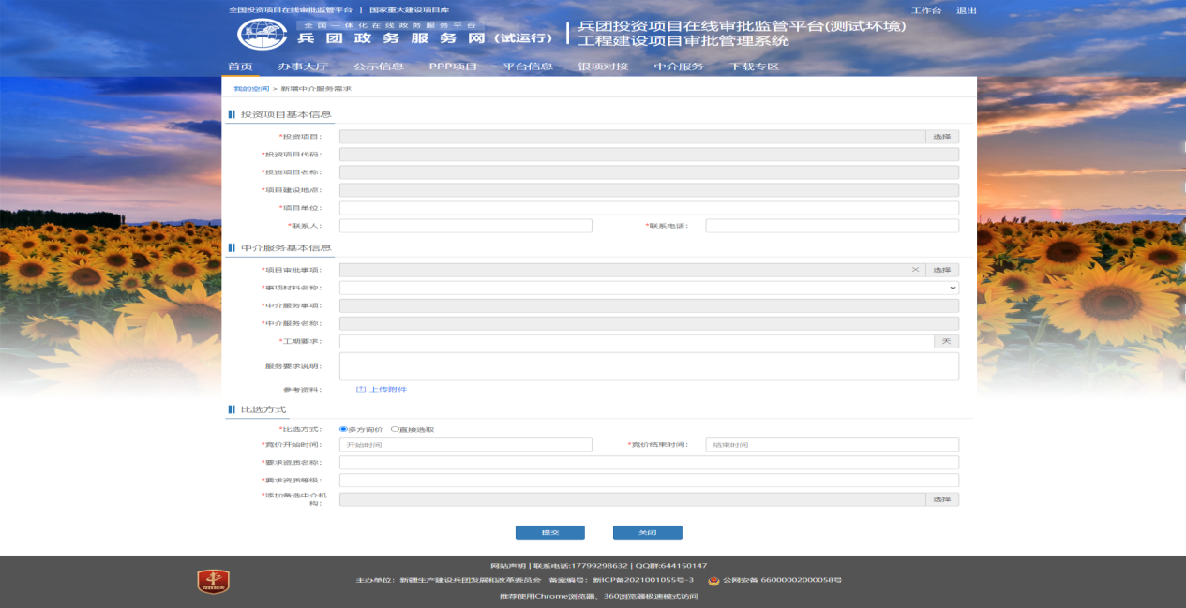
Task: Click 选择 button next to 投资项目 field
Action: pos(941,137)
